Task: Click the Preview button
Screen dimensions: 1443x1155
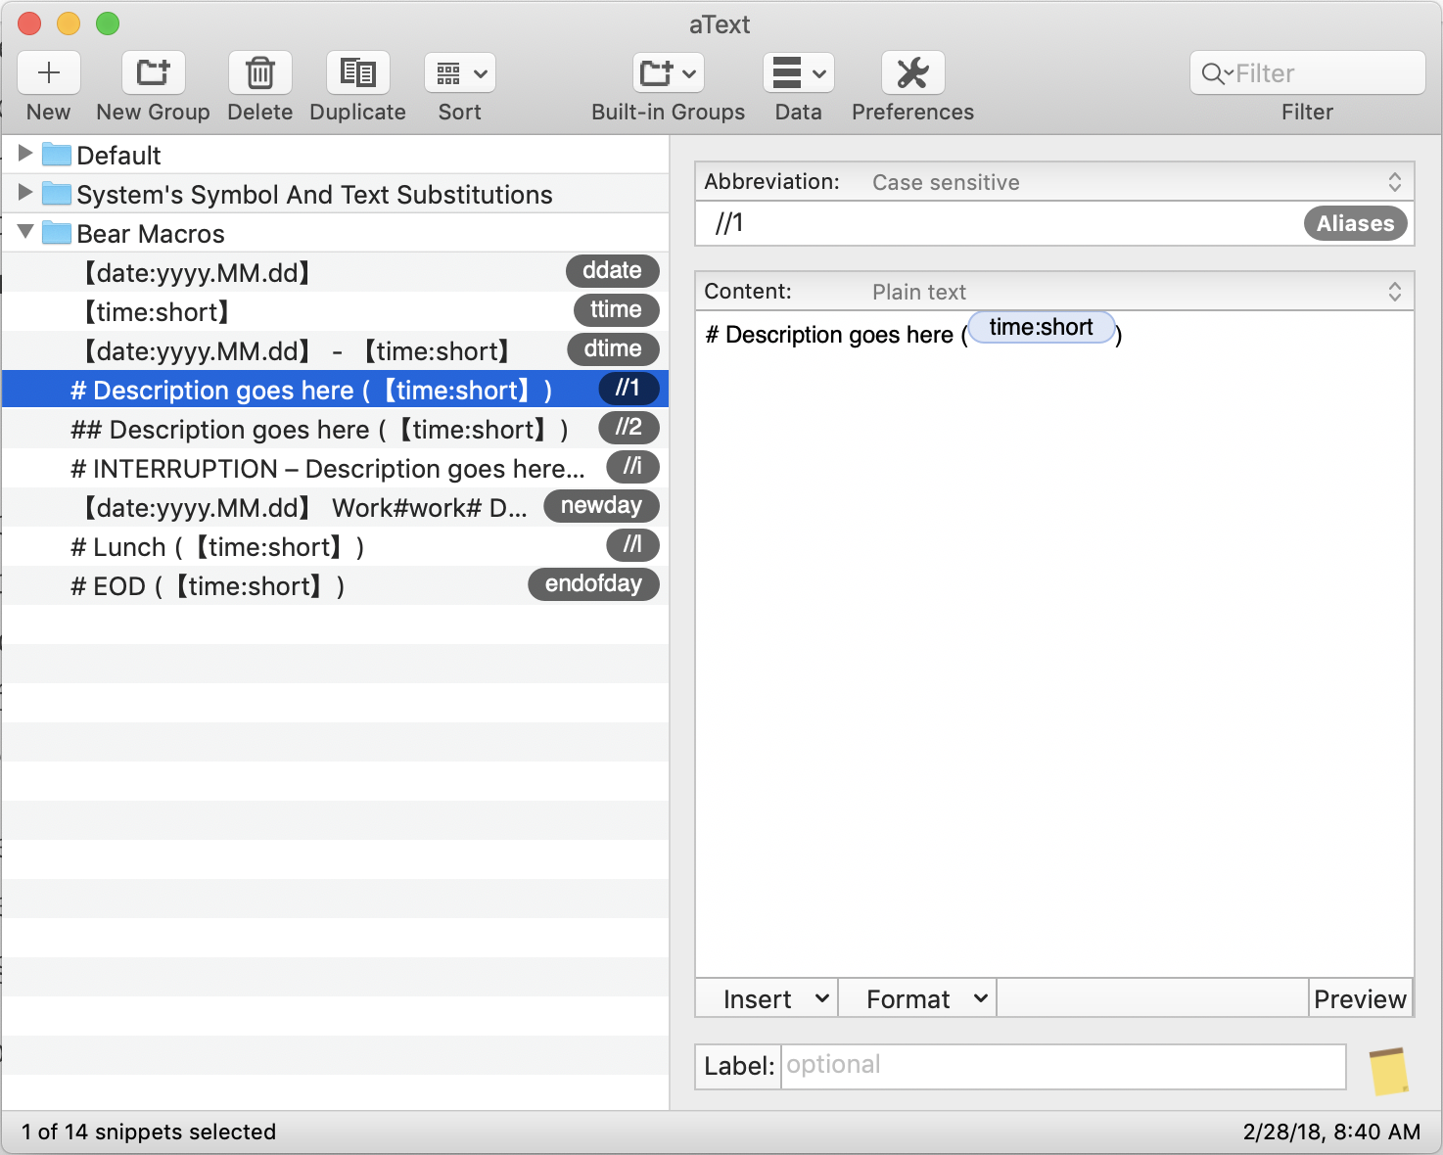Action: pos(1360,998)
